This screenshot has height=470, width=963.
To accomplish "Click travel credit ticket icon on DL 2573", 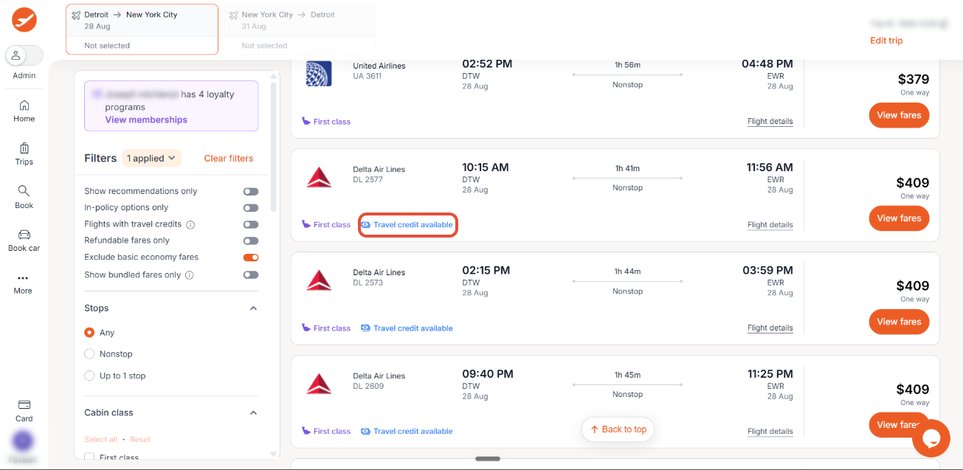I will click(x=365, y=328).
